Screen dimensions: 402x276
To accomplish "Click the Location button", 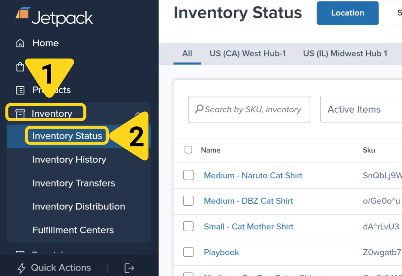I will coord(347,13).
